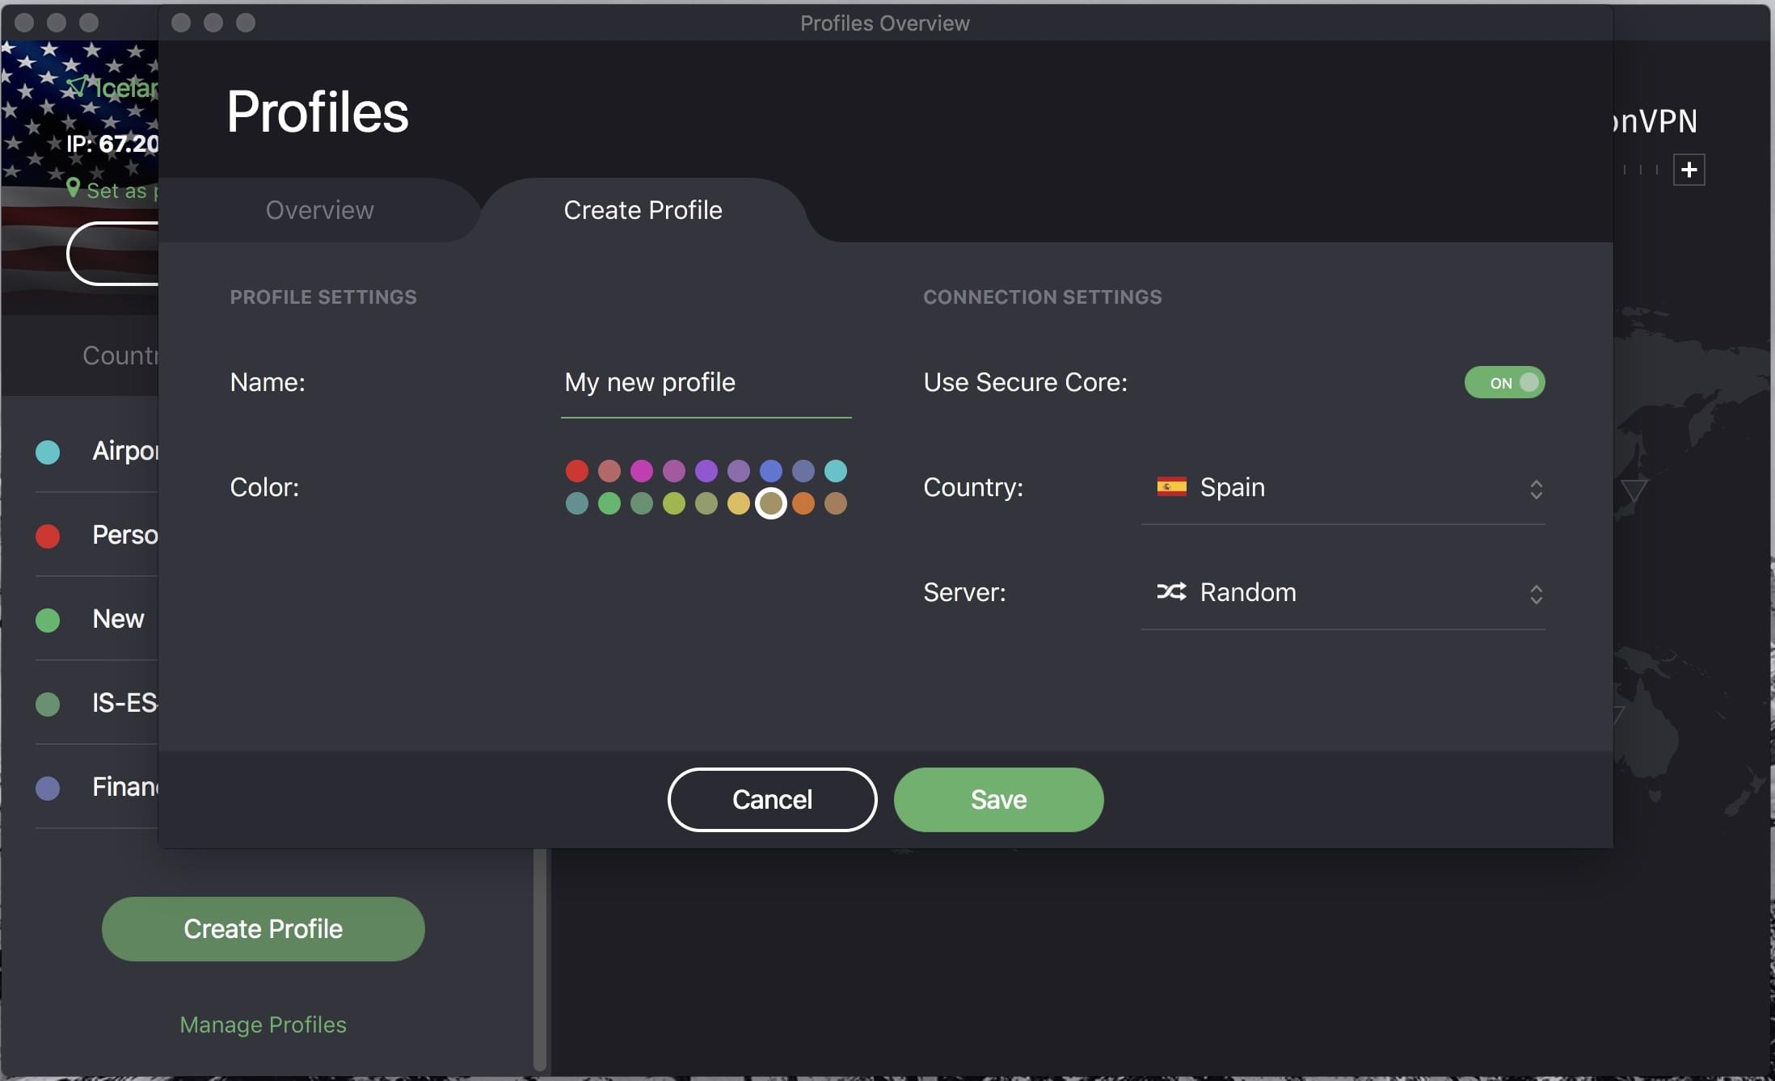The height and width of the screenshot is (1081, 1775).
Task: Open the Overview tab
Action: (x=319, y=209)
